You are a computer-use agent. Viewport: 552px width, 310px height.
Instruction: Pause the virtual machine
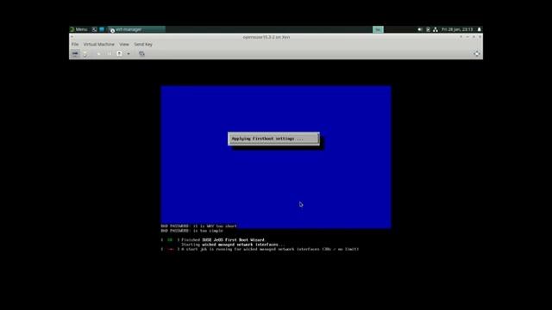(x=109, y=53)
